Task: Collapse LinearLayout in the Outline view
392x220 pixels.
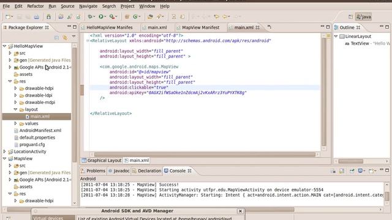Action: [x=336, y=37]
